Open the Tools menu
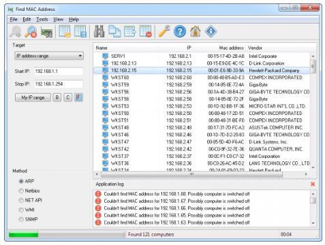The height and width of the screenshot is (245, 325). coord(42,19)
